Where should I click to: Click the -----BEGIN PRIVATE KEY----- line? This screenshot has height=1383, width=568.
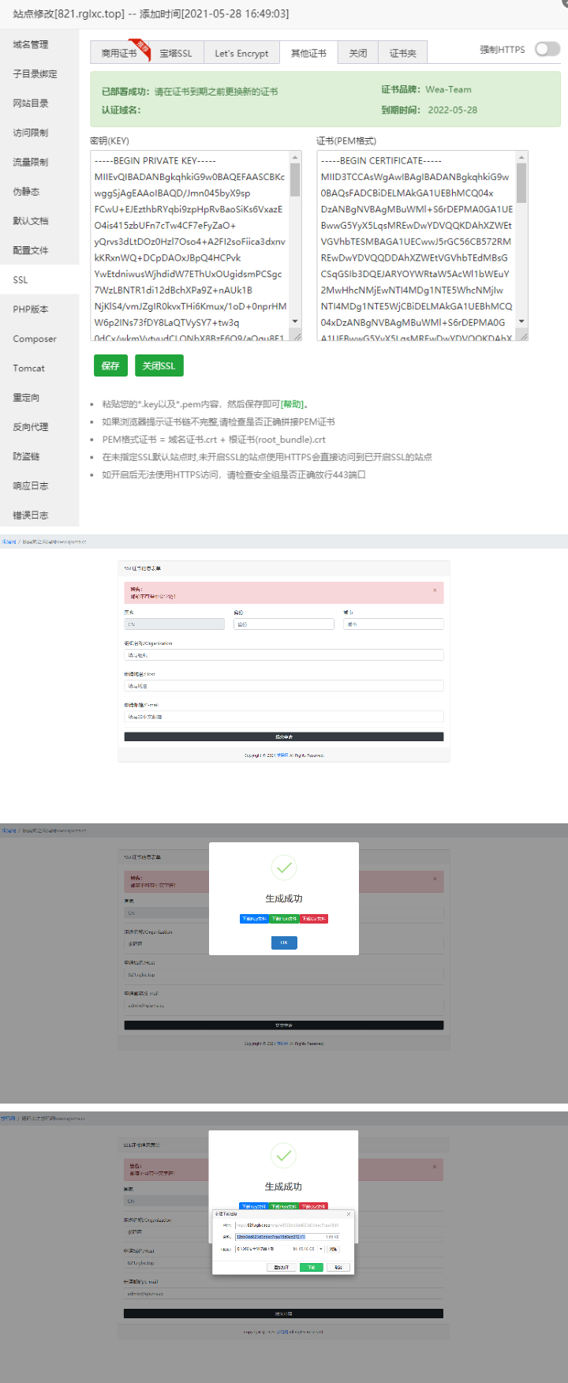tap(155, 160)
